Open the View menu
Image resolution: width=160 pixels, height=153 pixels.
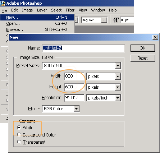tap(83, 10)
